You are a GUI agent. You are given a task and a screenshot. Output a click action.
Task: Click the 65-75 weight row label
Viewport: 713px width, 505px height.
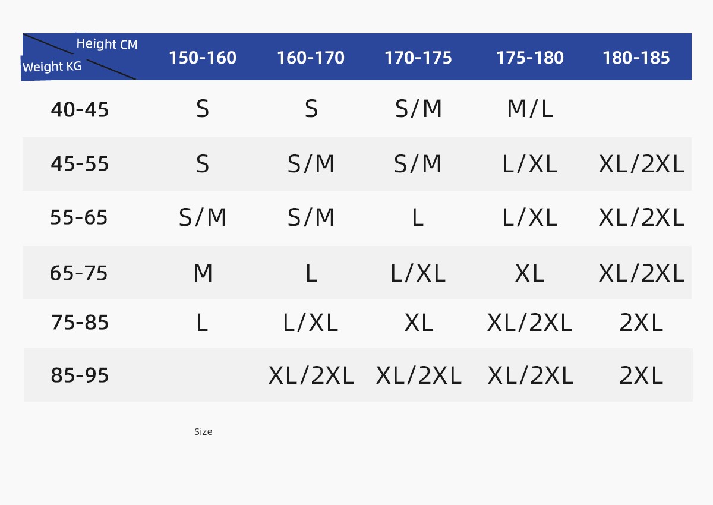79,273
